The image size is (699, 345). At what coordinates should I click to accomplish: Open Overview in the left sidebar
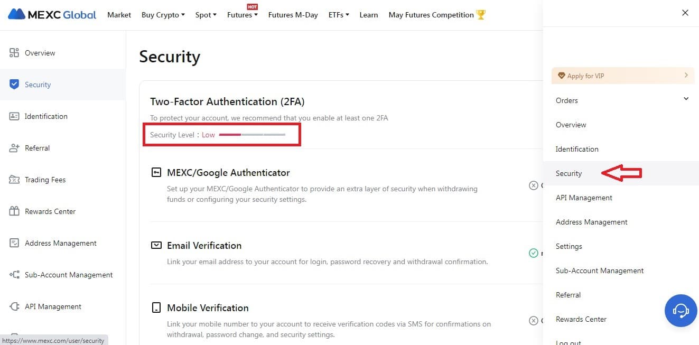coord(63,53)
